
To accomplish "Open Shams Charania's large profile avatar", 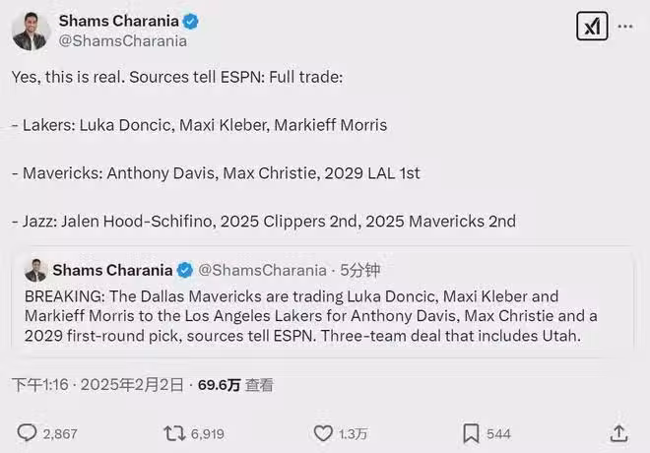I will coord(31,32).
